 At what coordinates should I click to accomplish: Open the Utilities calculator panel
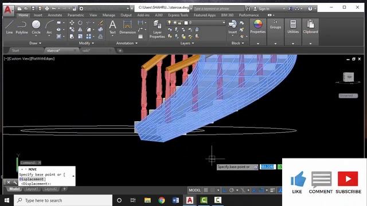pyautogui.click(x=293, y=27)
